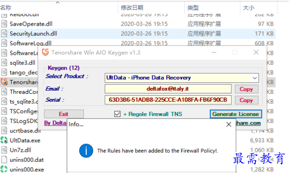Image resolution: width=289 pixels, height=173 pixels.
Task: Click the TSLogSDK file icon
Action: click(4, 121)
